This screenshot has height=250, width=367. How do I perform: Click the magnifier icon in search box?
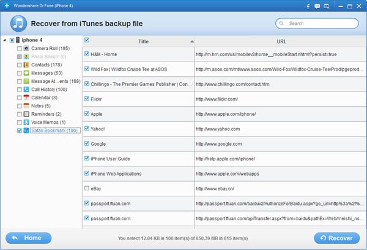tap(281, 23)
